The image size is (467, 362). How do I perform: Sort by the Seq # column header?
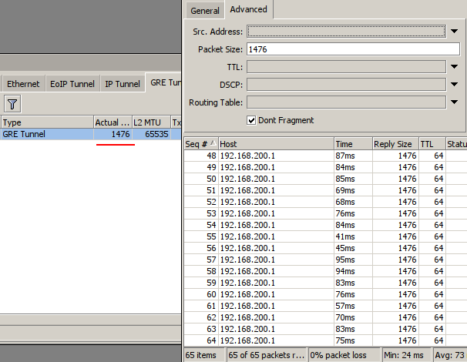tap(201, 144)
